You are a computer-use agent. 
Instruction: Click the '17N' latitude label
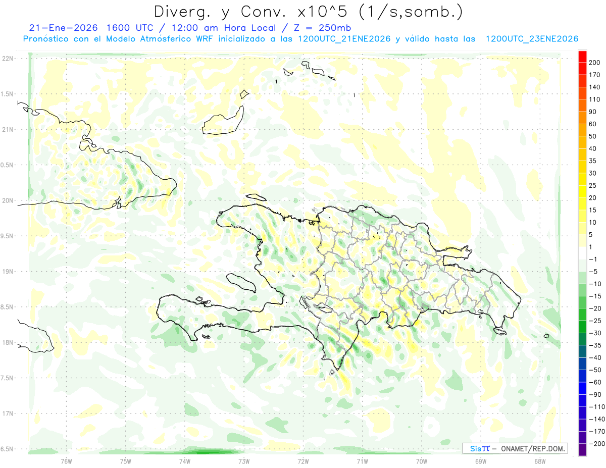(x=7, y=414)
